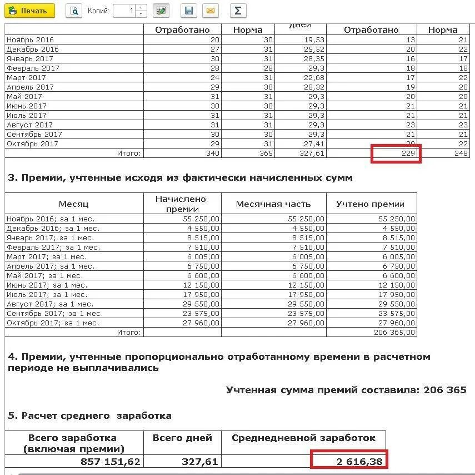Click heading 5. Расчет среднего заработка
Screen dimensions: 475x475
click(89, 415)
